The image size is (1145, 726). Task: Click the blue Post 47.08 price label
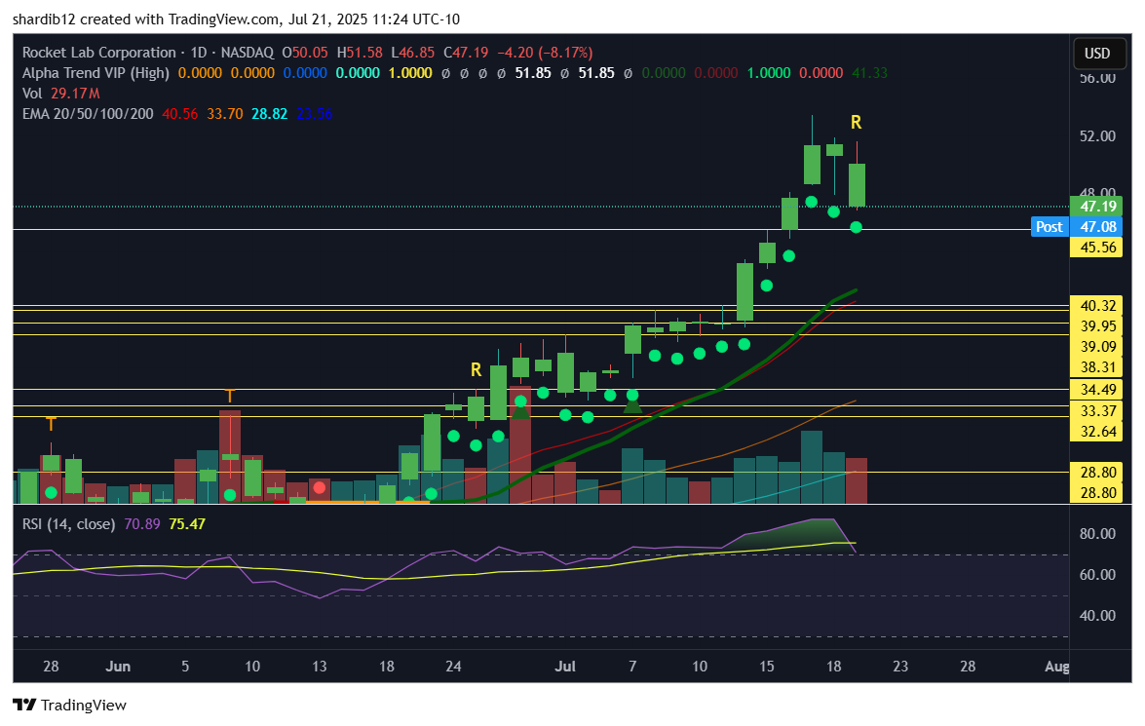point(1076,226)
